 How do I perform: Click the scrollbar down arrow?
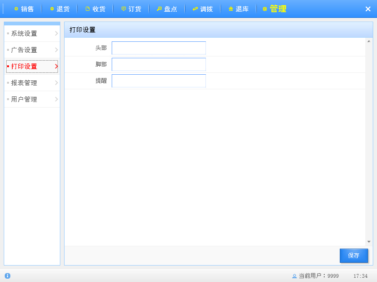point(369,242)
